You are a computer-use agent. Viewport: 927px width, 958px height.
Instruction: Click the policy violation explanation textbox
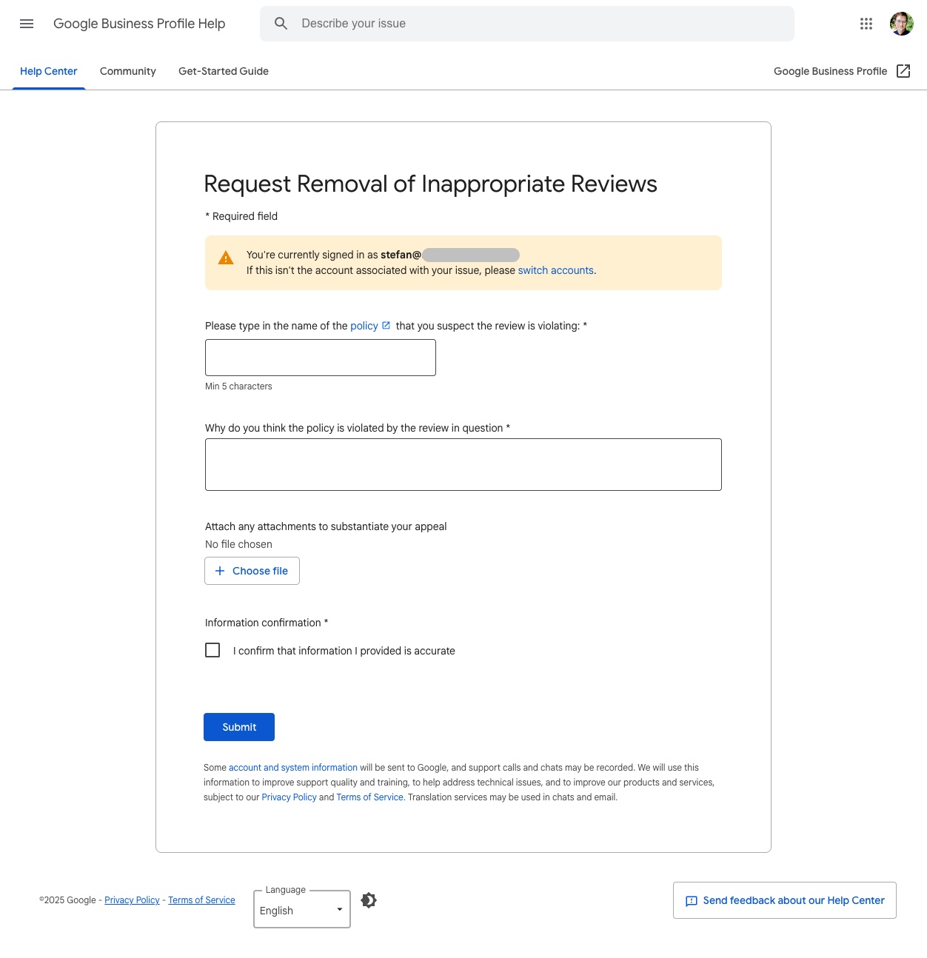(463, 464)
